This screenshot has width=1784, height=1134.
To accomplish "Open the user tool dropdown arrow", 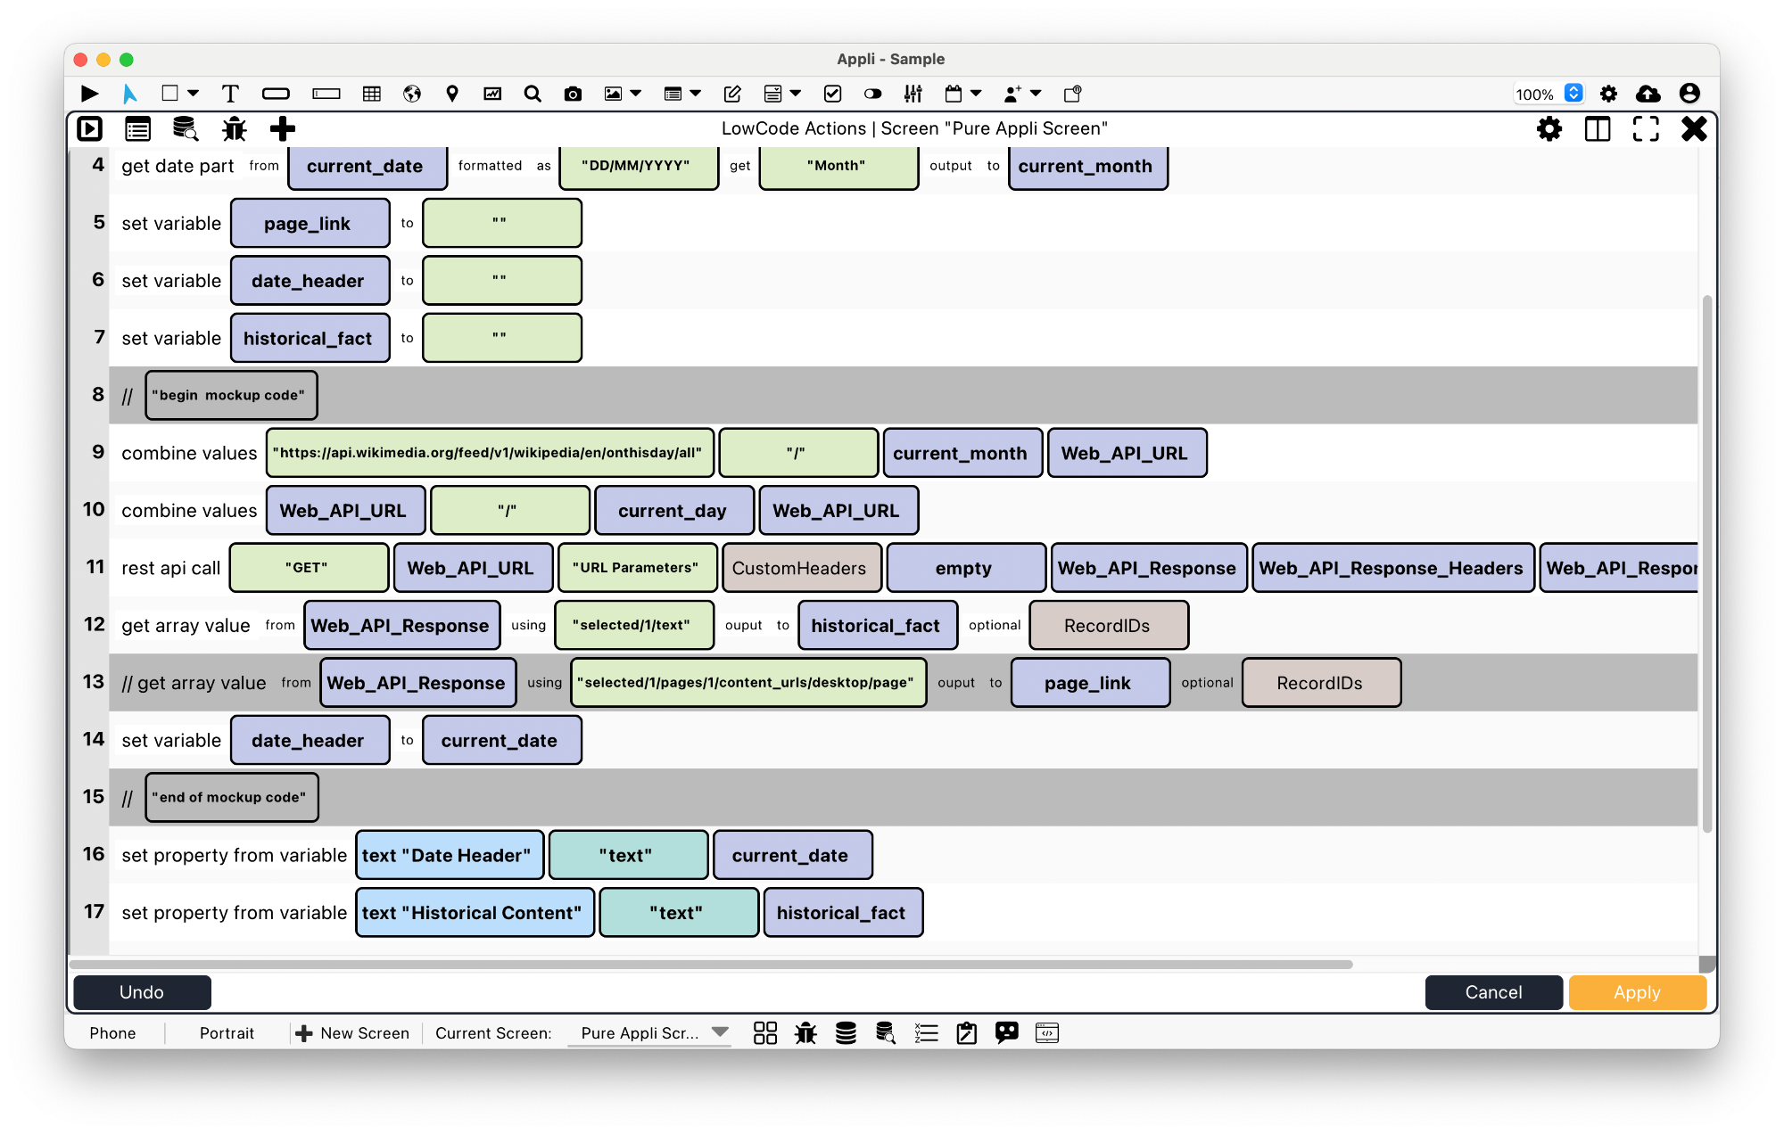I will pyautogui.click(x=1036, y=94).
